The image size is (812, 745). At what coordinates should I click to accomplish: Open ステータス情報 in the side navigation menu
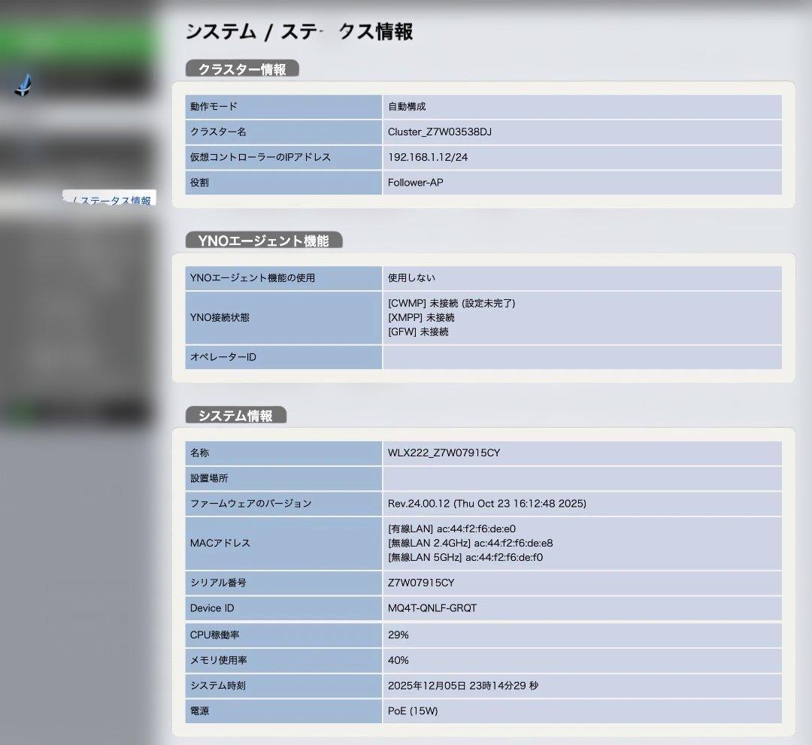coord(113,200)
